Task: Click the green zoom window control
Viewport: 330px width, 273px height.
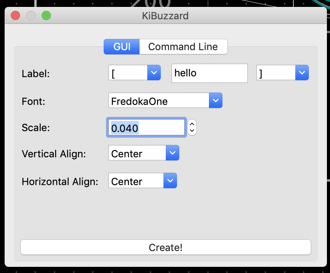Action: coord(46,15)
